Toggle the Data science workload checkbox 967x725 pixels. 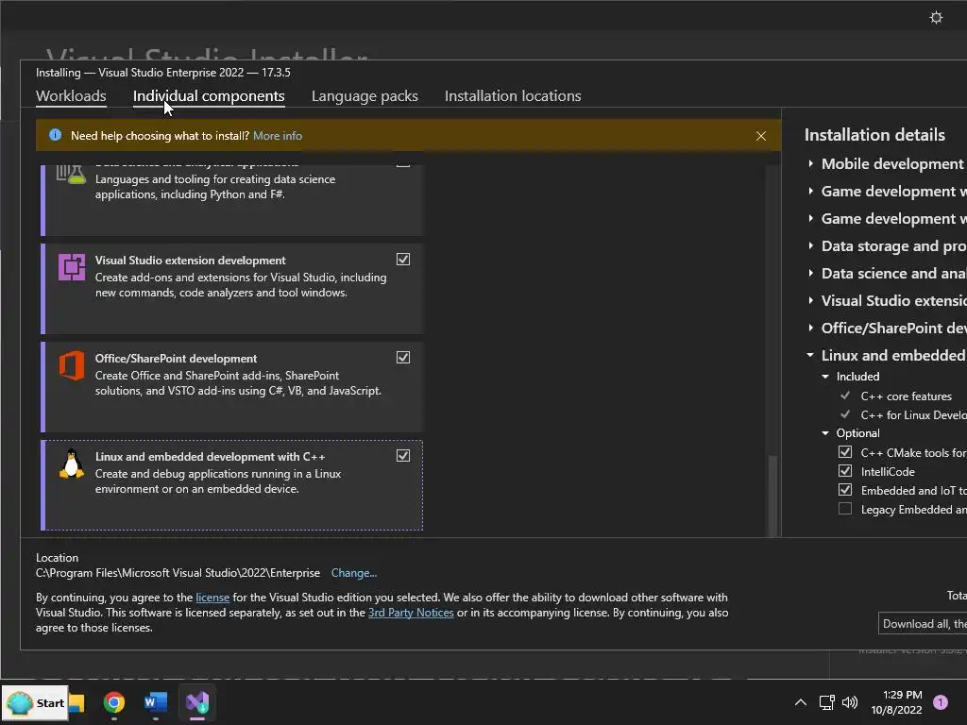[x=402, y=165]
